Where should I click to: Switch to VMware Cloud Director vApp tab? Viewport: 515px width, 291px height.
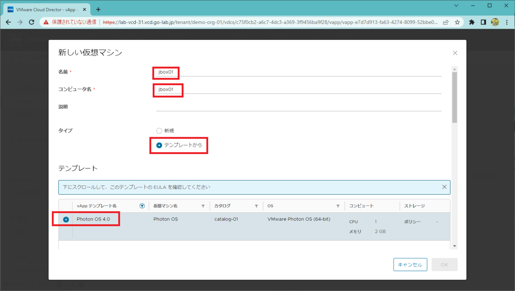(x=47, y=9)
